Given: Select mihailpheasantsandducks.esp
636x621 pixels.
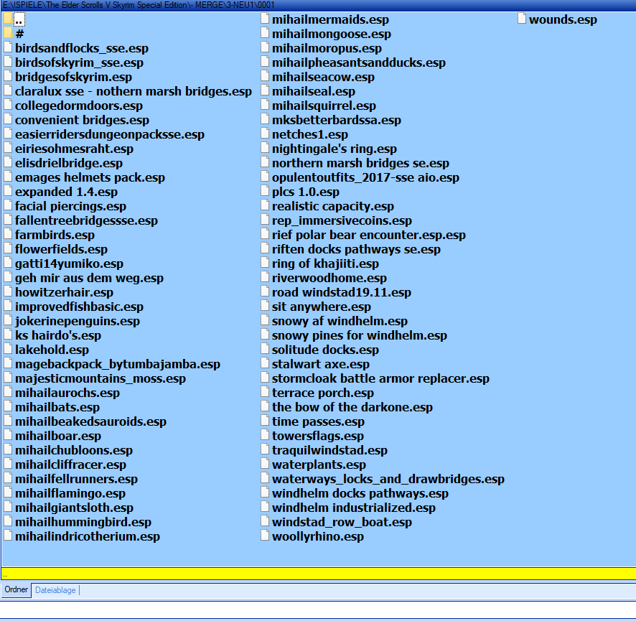Looking at the screenshot, I should pyautogui.click(x=359, y=62).
